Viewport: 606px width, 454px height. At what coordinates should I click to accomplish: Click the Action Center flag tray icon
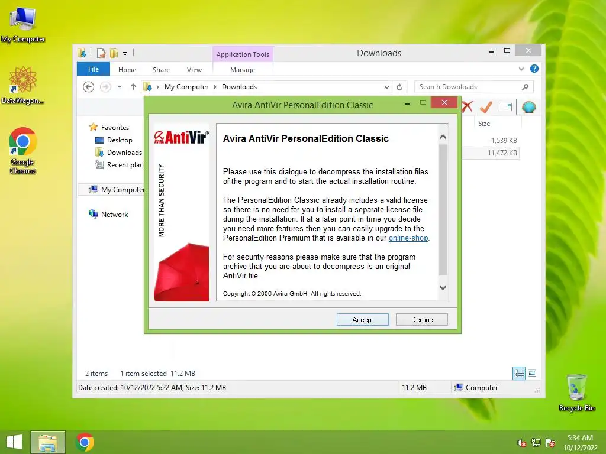point(550,443)
